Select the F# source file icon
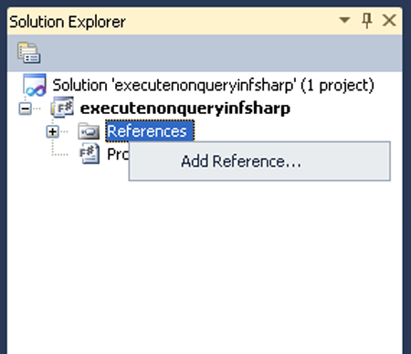The image size is (411, 354). [90, 154]
